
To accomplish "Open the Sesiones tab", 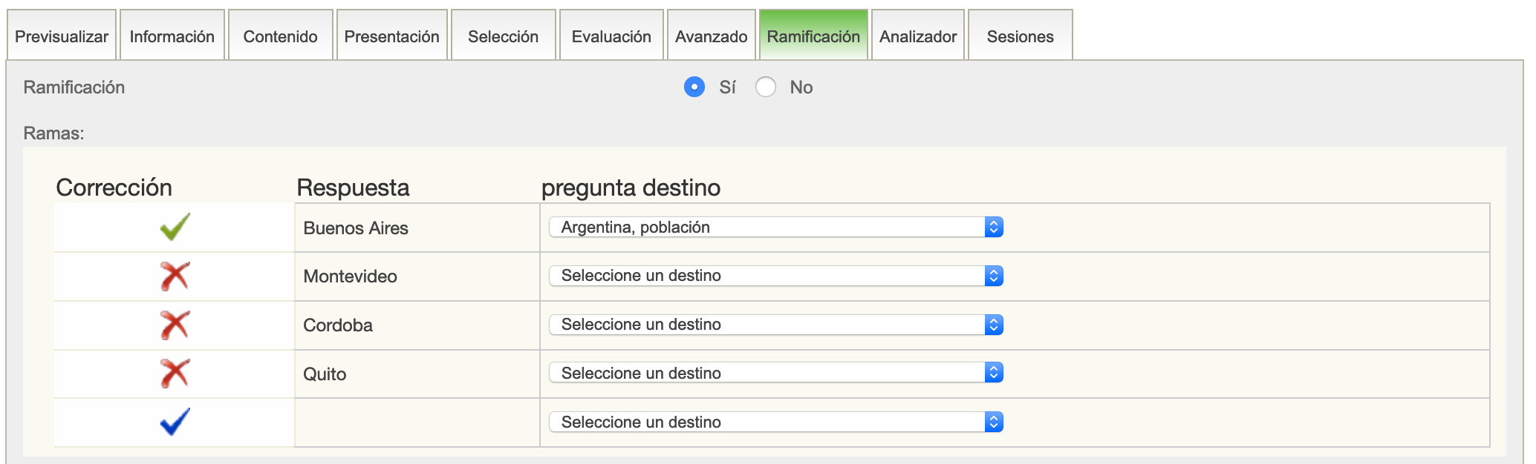I will click(1020, 36).
